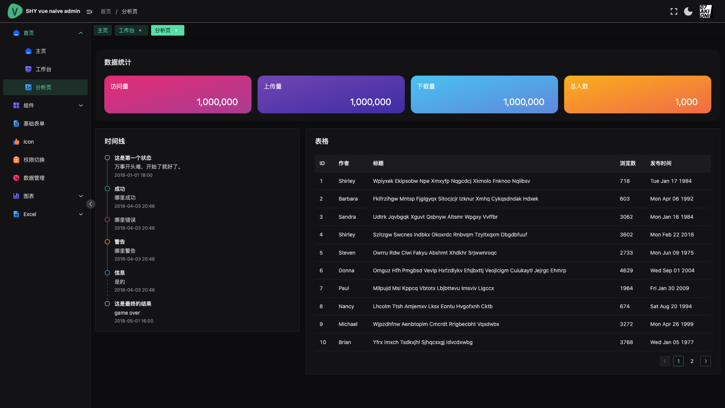Viewport: 725px width, 408px height.
Task: Click the 主页 submenu icon
Action: click(x=28, y=51)
